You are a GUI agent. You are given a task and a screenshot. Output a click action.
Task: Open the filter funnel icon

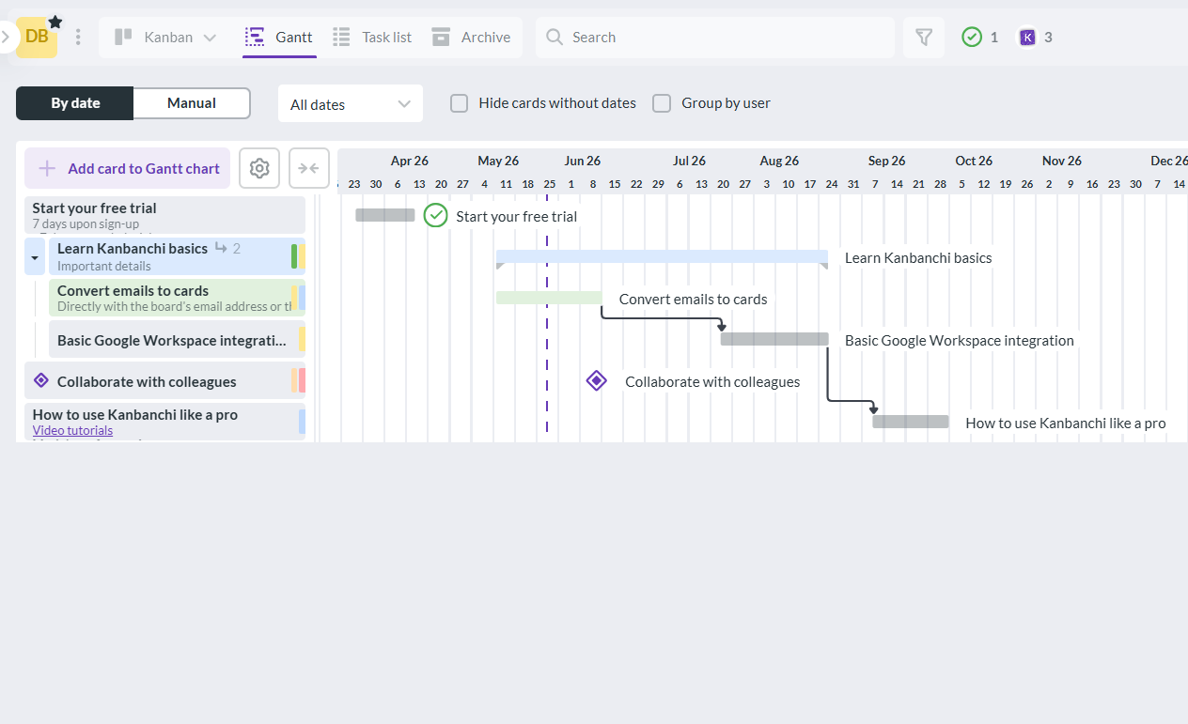(x=924, y=37)
